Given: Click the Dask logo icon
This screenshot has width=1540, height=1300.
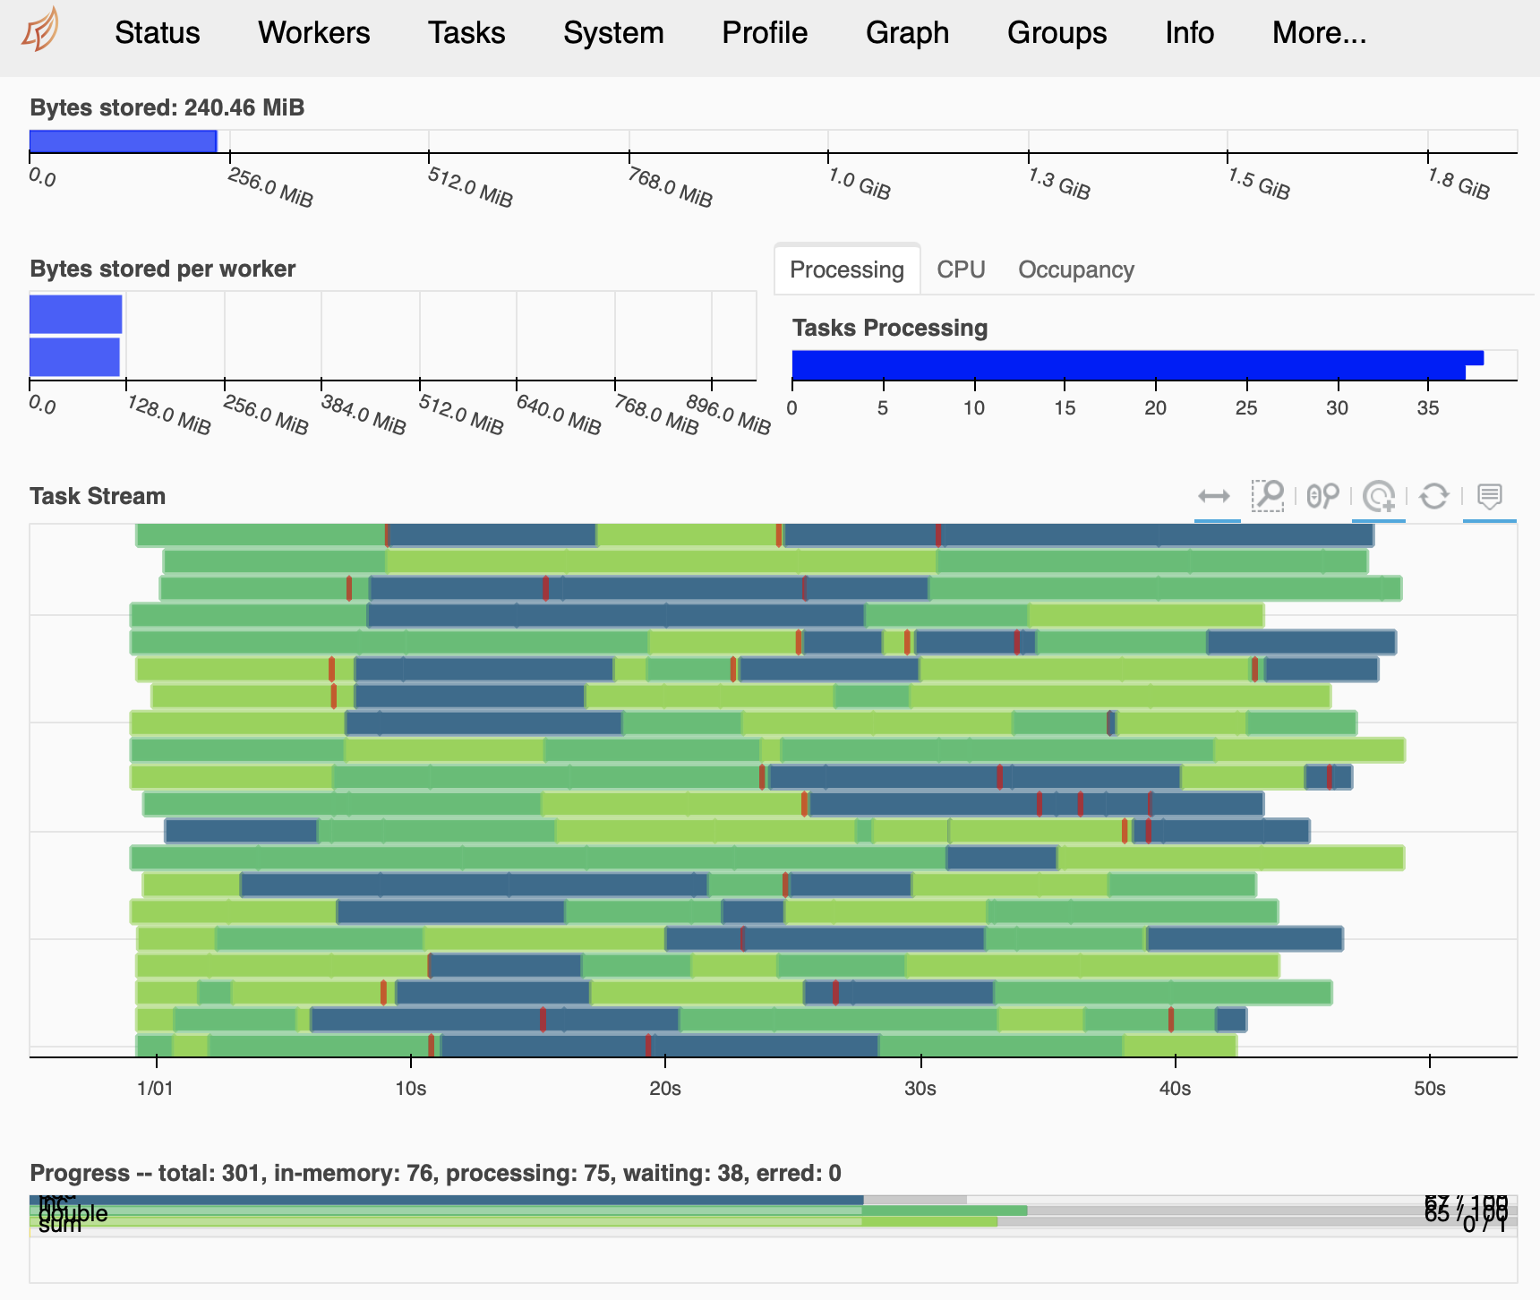Looking at the screenshot, I should coord(40,30).
